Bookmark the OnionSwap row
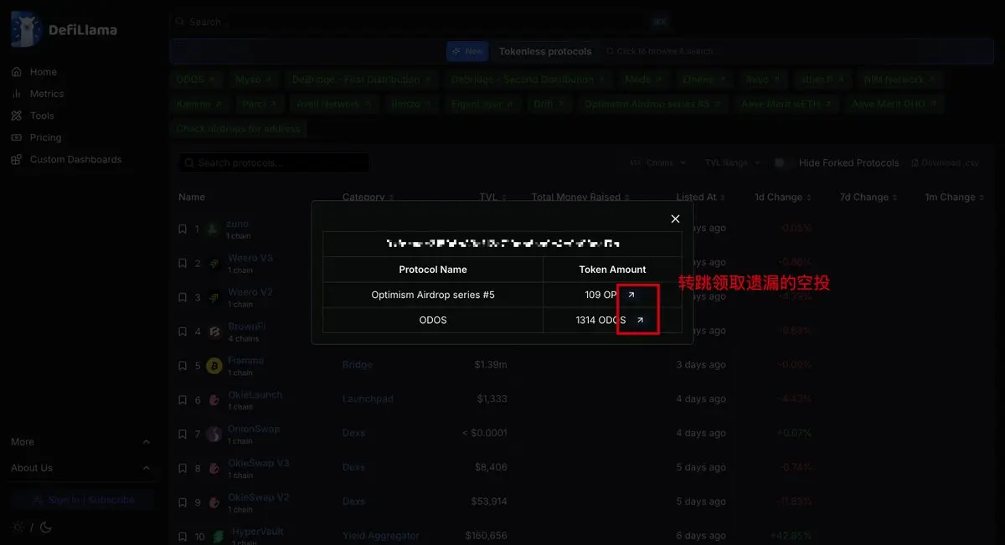Viewport: 1005px width, 545px height. click(x=183, y=434)
